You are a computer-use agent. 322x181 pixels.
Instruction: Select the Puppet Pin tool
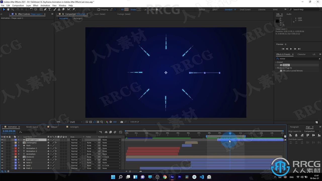[73, 9]
